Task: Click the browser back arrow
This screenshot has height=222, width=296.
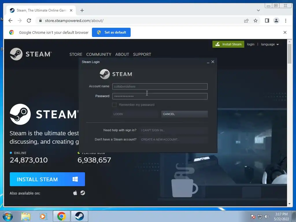Action: [x=10, y=21]
